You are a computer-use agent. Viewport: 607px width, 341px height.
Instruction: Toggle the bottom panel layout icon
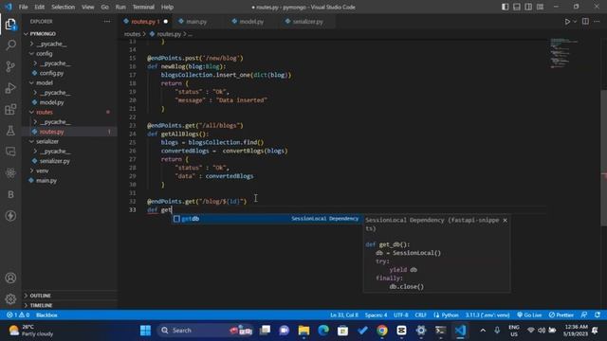[x=517, y=7]
